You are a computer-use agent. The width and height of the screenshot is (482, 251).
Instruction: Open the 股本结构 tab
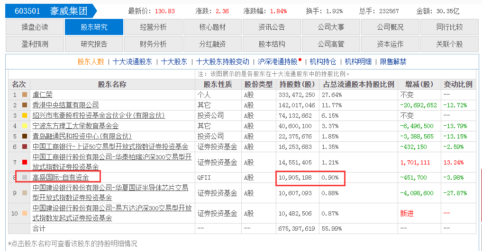[272, 44]
